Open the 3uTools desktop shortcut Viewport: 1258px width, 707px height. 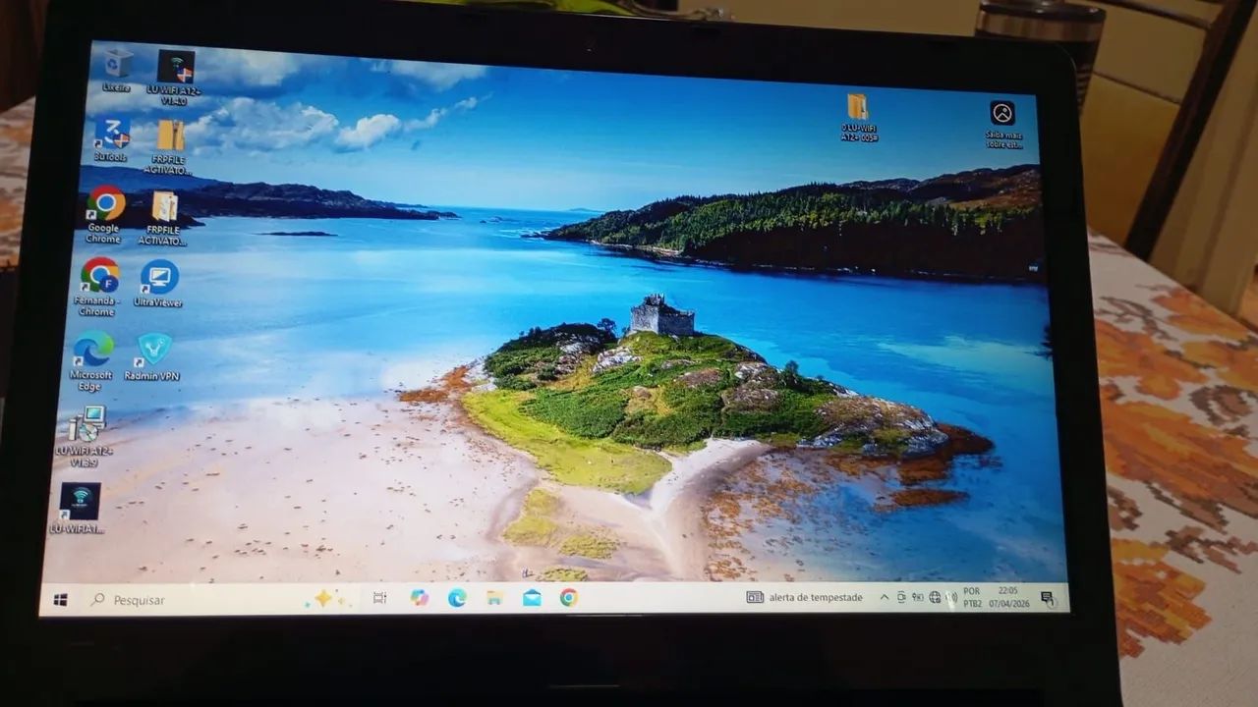tap(111, 139)
